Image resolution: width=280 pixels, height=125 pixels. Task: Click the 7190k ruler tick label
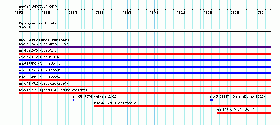coord(154,13)
